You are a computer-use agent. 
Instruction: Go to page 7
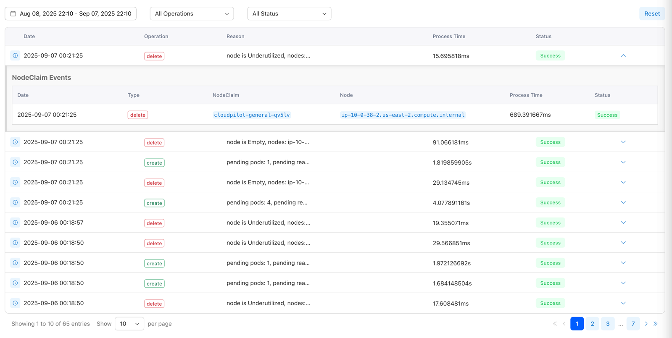click(x=633, y=324)
